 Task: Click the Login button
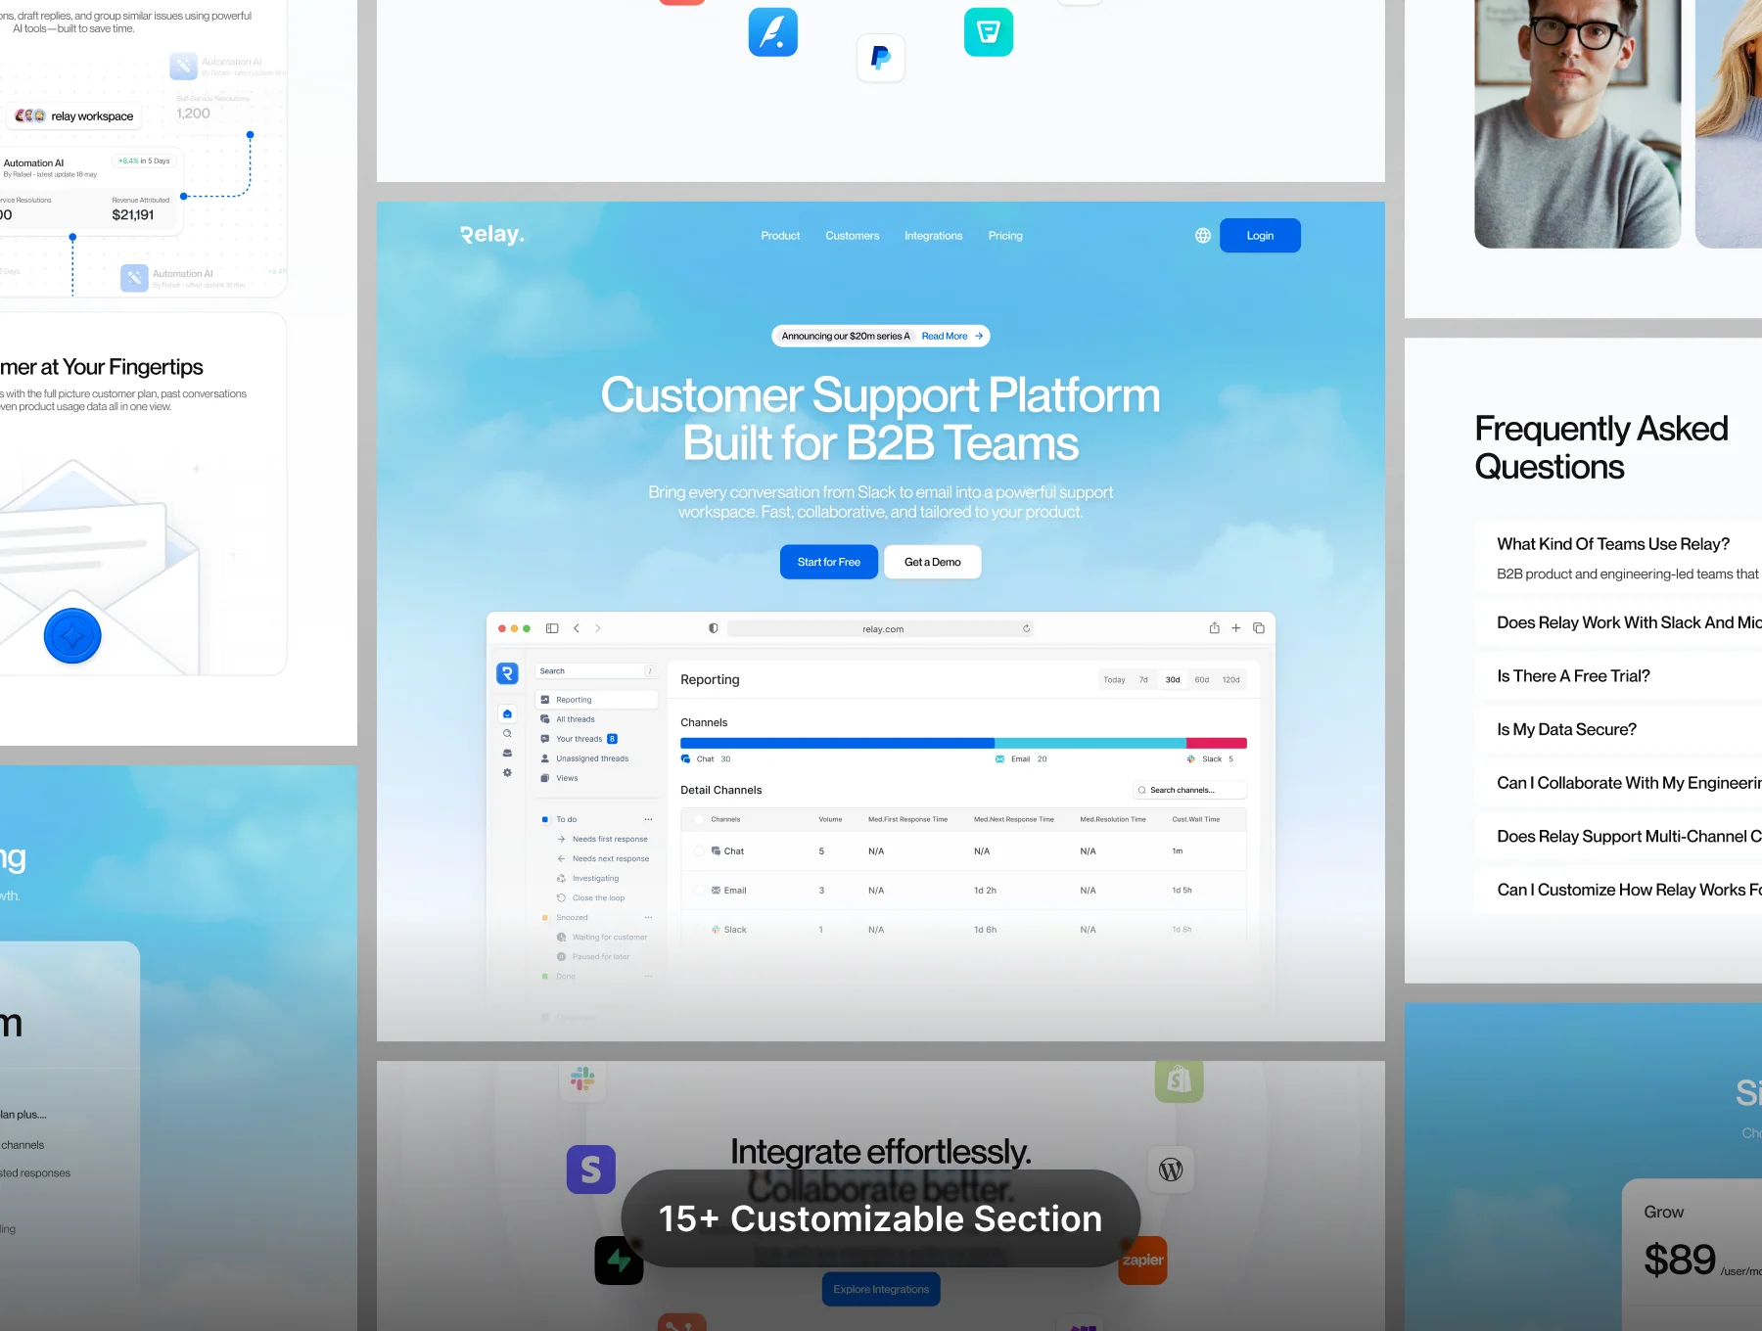pyautogui.click(x=1260, y=236)
